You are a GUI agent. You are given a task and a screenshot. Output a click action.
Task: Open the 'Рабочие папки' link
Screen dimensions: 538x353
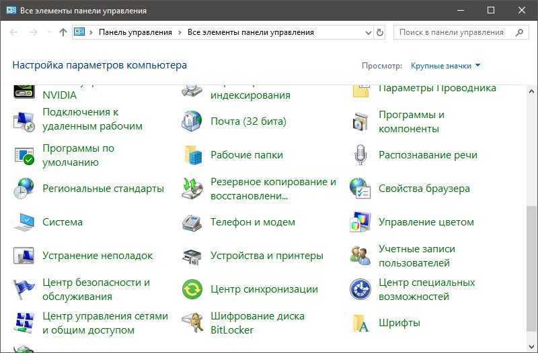(x=247, y=155)
